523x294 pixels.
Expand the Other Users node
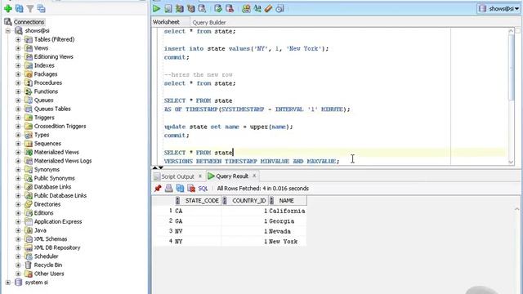pyautogui.click(x=18, y=274)
